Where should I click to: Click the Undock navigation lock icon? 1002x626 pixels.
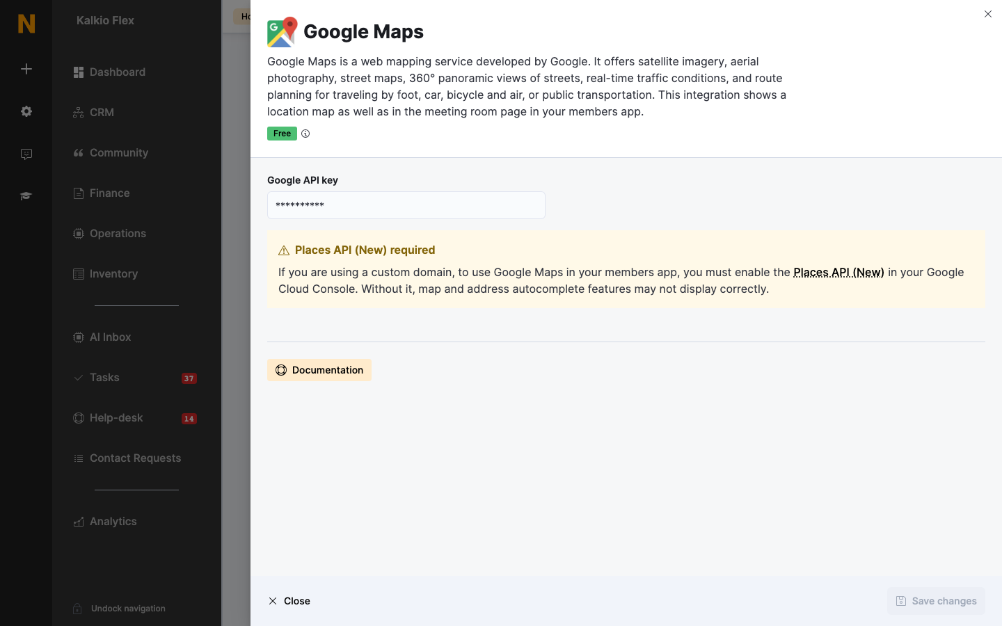[78, 609]
